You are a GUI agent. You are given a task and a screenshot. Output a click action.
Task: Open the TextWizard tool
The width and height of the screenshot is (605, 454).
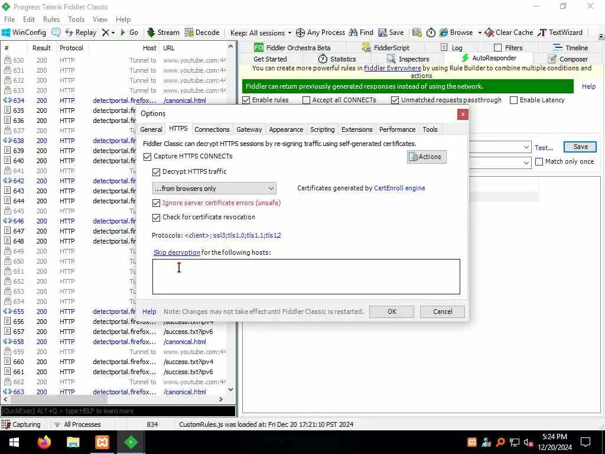(x=560, y=33)
